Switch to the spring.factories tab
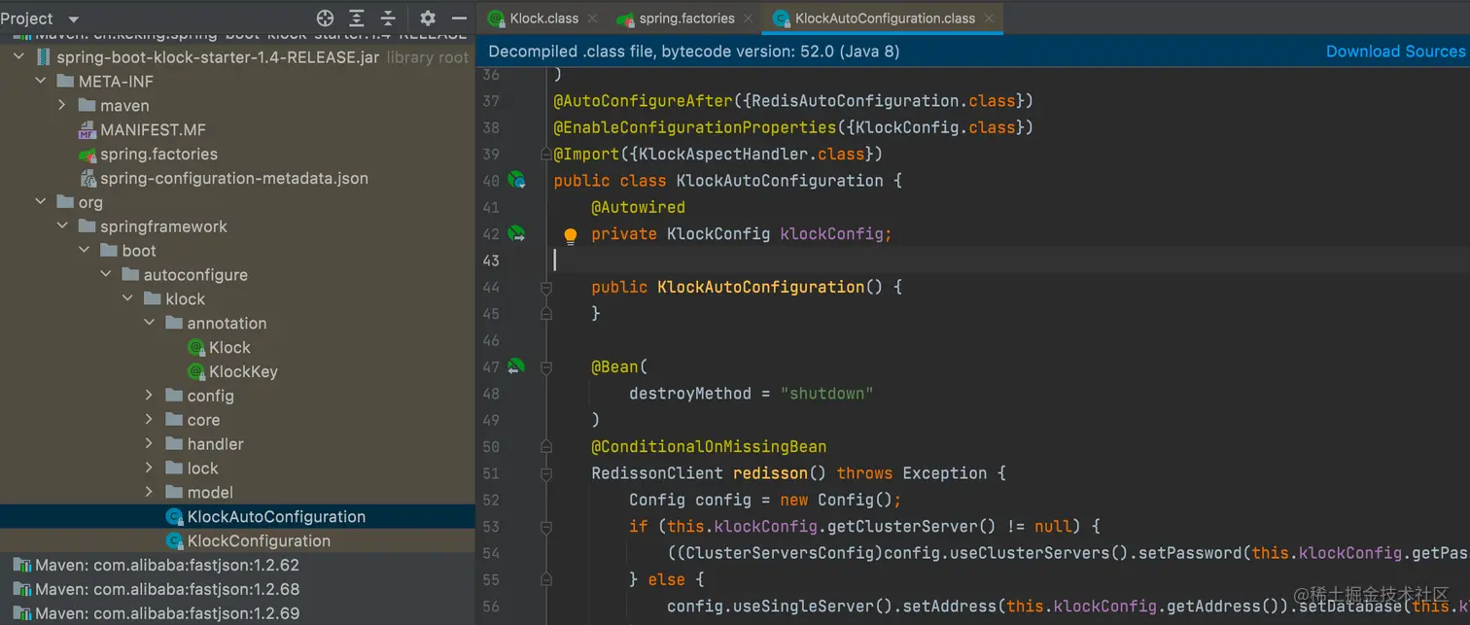 (686, 18)
